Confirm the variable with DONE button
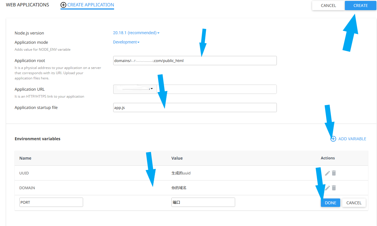 (330, 203)
